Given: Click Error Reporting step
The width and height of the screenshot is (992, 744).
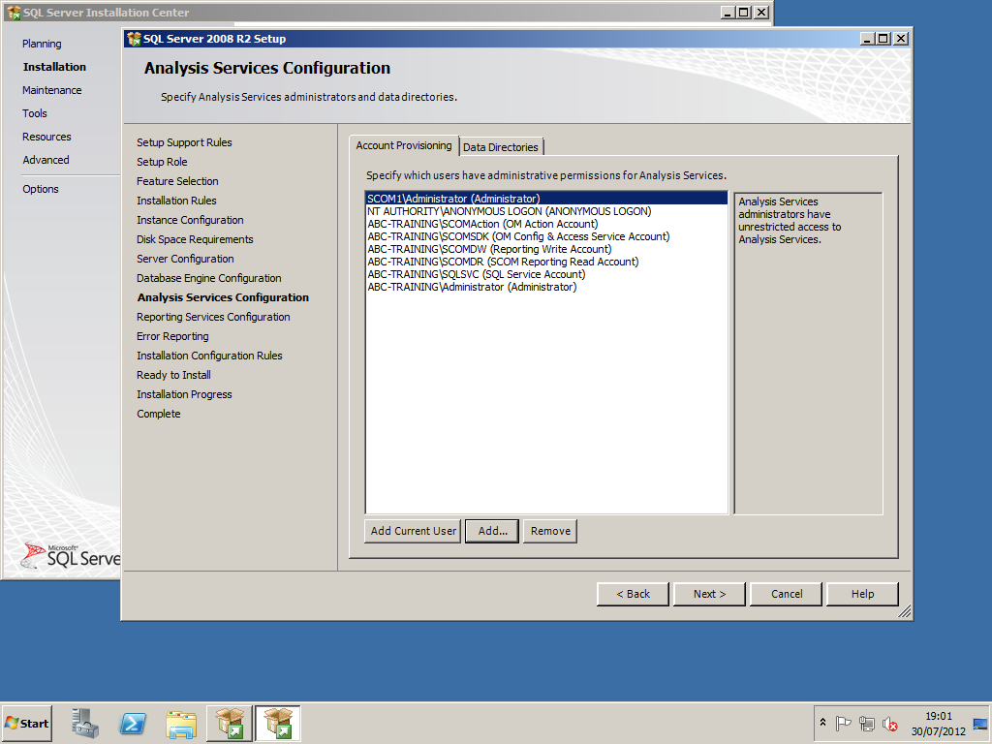Looking at the screenshot, I should [x=172, y=336].
